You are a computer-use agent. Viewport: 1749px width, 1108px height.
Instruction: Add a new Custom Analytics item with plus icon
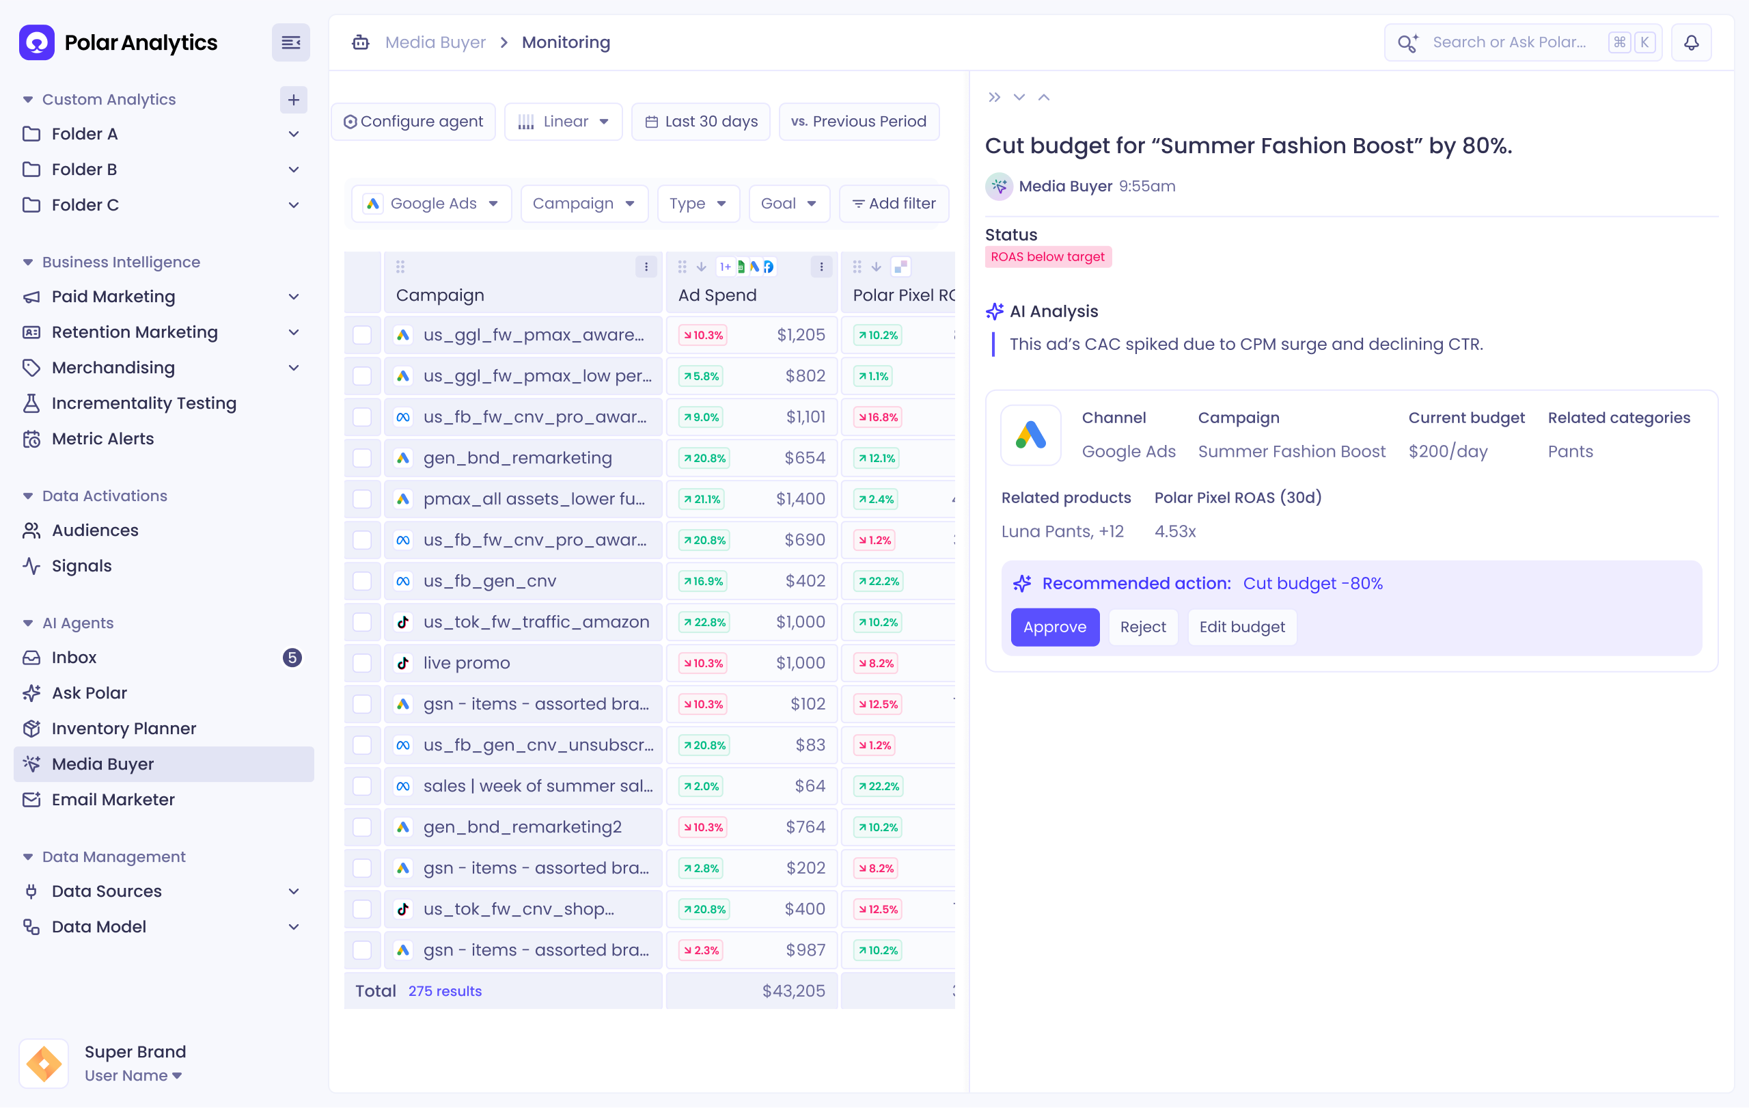click(294, 100)
